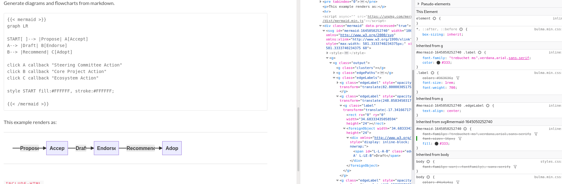
Task: Click the sans-serif font-family link
Action: [519, 58]
